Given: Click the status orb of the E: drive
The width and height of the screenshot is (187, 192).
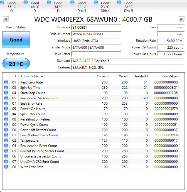Looking at the screenshot, I should tap(49, 2).
